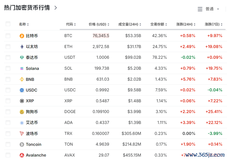
Task: Click the Solana logo icon
Action: pyautogui.click(x=22, y=68)
